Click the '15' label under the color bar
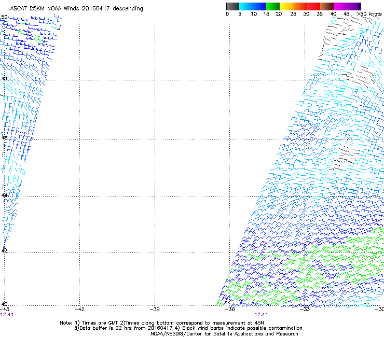The height and width of the screenshot is (337, 384). point(266,14)
